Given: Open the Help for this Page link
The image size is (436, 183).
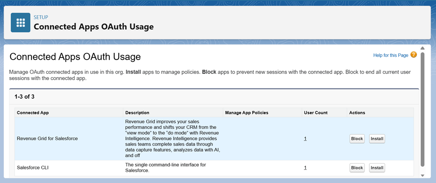Looking at the screenshot, I should [391, 55].
